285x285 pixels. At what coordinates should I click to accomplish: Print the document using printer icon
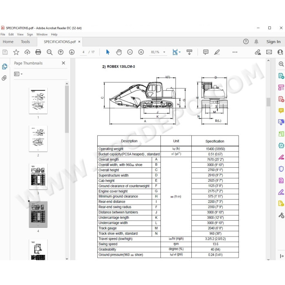(38, 52)
